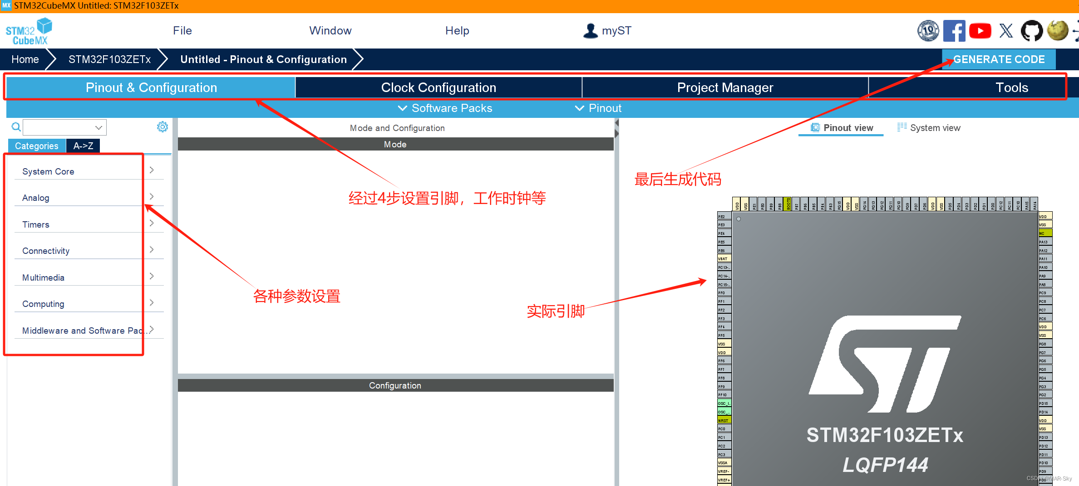Click the globe community icon
Image resolution: width=1079 pixels, height=486 pixels.
tap(1058, 31)
